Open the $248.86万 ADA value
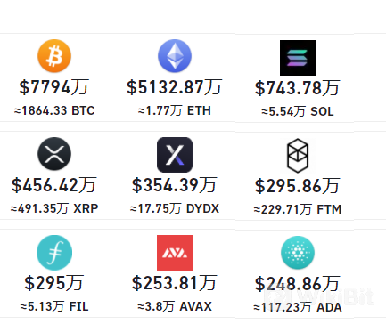This screenshot has width=386, height=324. [x=298, y=284]
